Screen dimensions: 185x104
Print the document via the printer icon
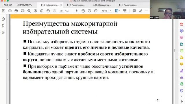pos(16,11)
